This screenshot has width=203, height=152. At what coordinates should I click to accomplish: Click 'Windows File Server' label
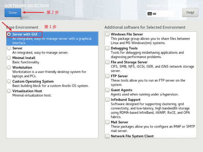[127, 34]
